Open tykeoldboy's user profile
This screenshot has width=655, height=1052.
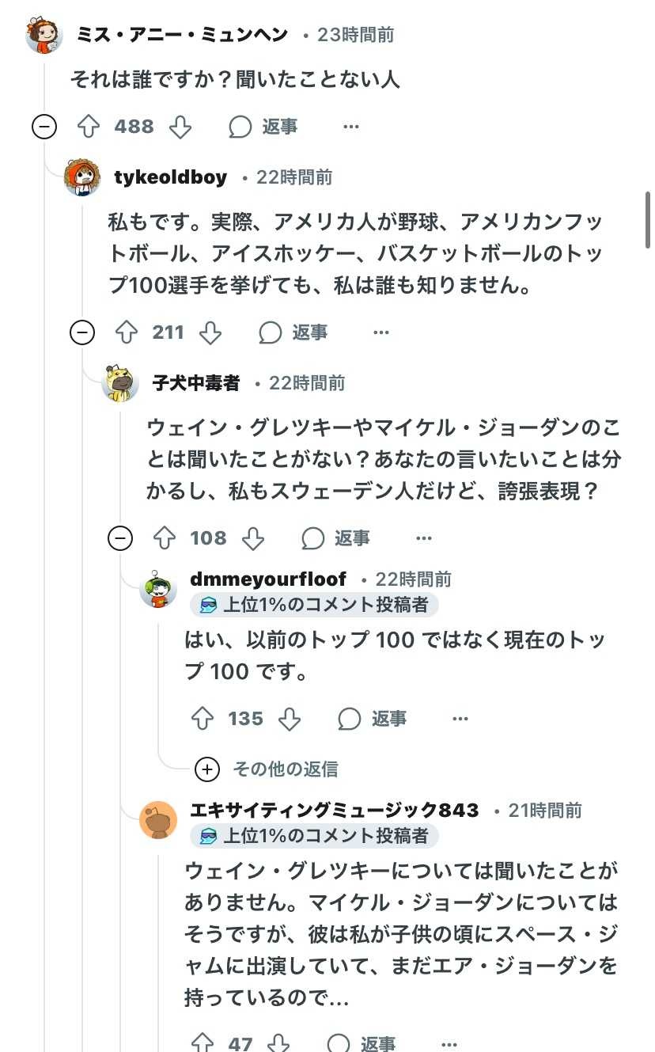170,177
